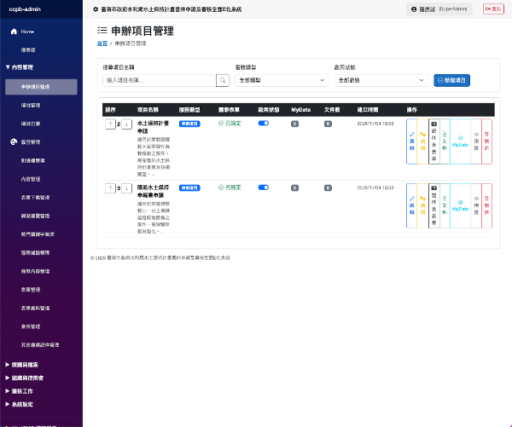The image size is (512, 427).
Task: Toggle enabled status switch for first item
Action: coord(264,124)
